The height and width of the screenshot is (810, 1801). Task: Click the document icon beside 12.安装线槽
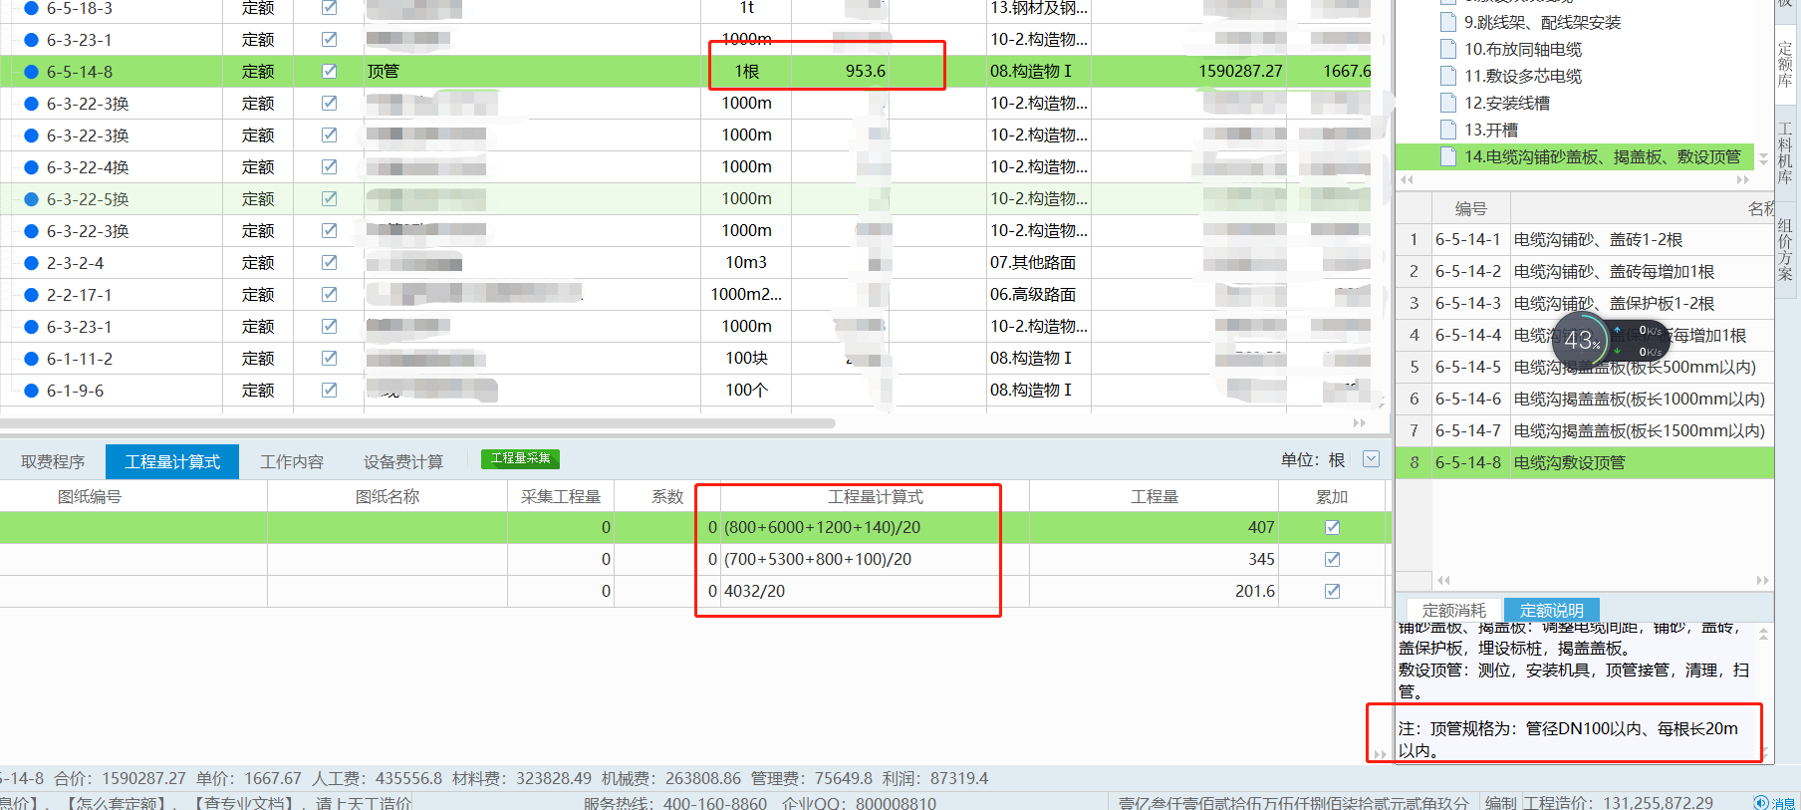pyautogui.click(x=1448, y=103)
